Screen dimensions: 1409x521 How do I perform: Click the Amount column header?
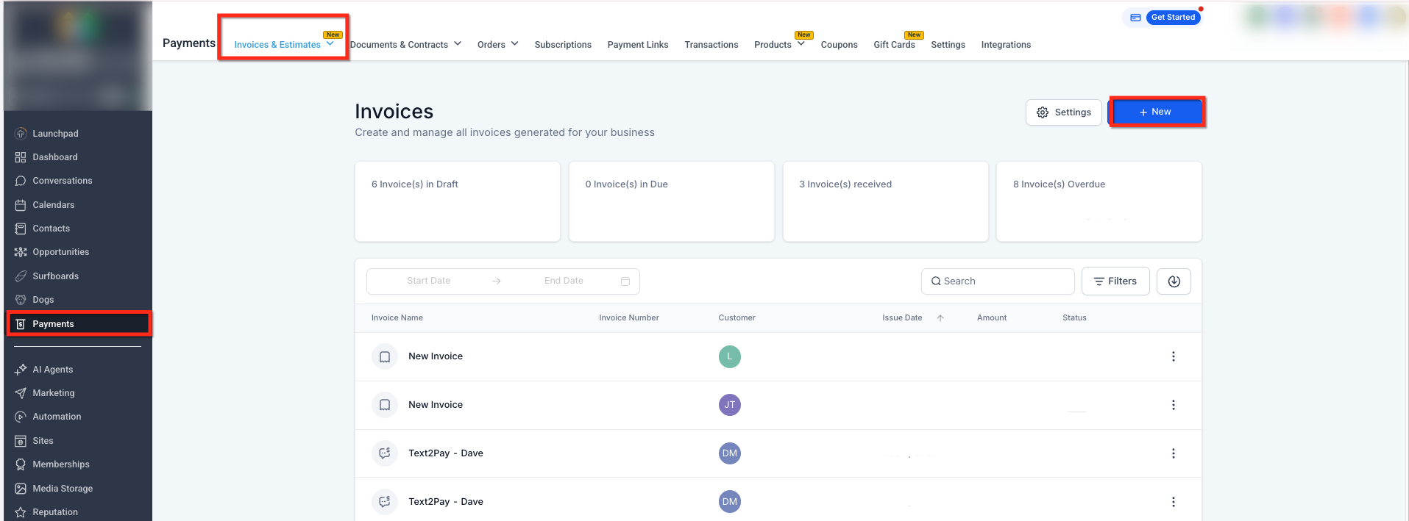(x=992, y=318)
